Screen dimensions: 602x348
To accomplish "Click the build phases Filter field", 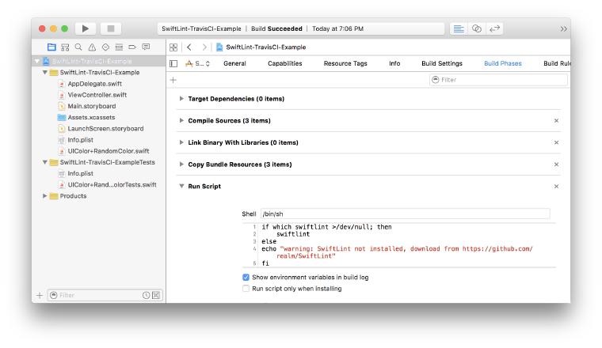I will point(498,80).
